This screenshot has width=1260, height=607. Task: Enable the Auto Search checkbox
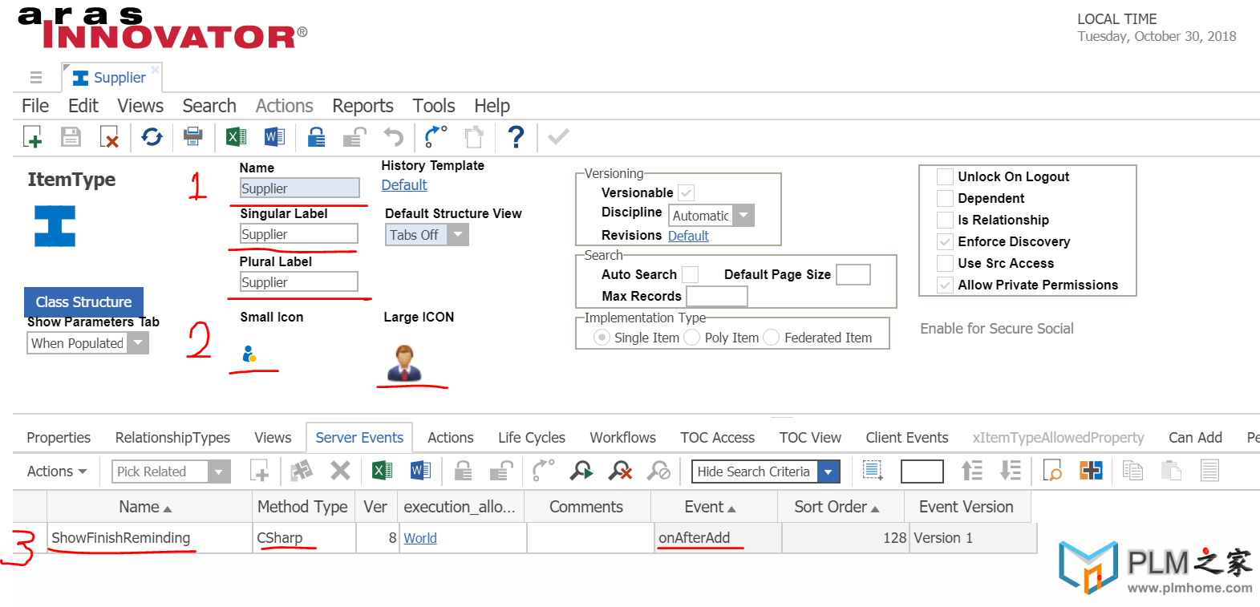coord(690,274)
